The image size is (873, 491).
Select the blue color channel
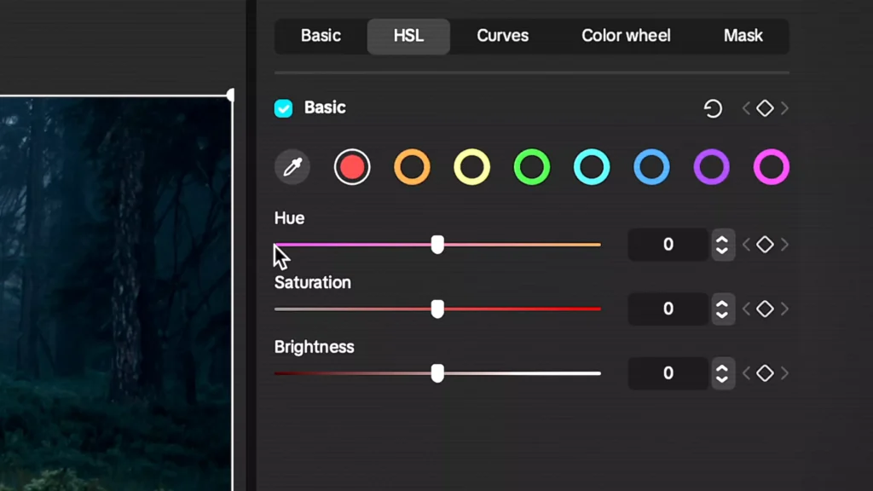[x=650, y=166]
